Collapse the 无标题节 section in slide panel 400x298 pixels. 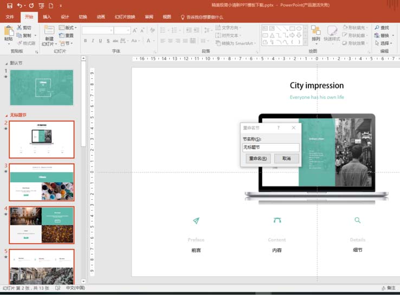click(x=7, y=115)
